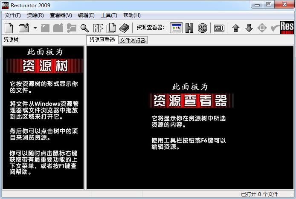Expand the Open file dropdown arrow

click(35, 28)
